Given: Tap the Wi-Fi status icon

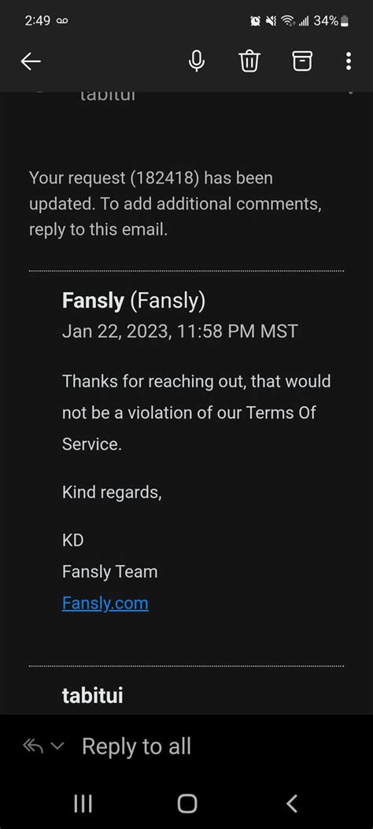Looking at the screenshot, I should [287, 20].
